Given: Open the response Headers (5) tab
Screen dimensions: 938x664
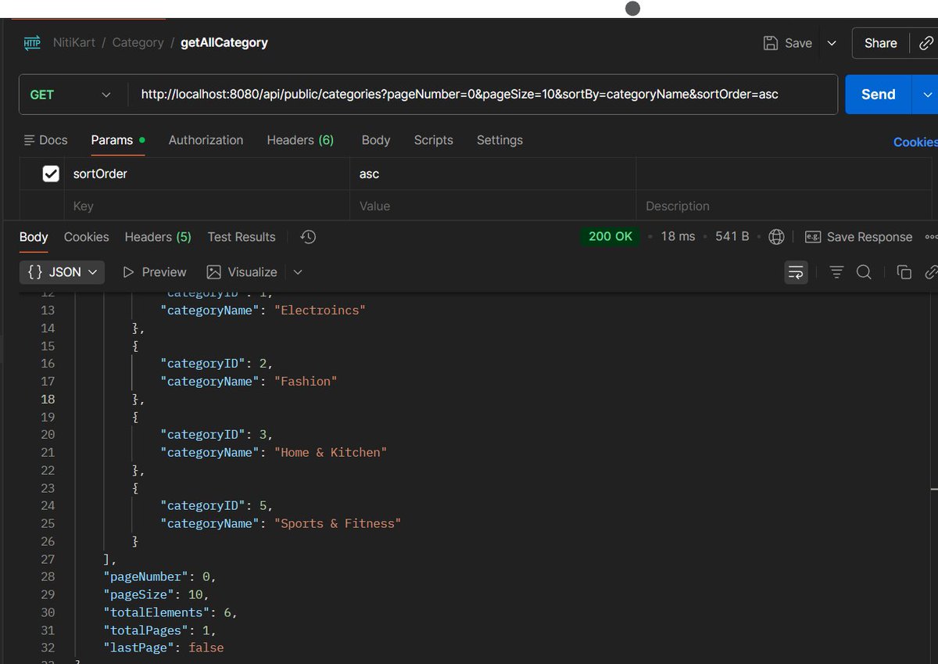Looking at the screenshot, I should [158, 237].
